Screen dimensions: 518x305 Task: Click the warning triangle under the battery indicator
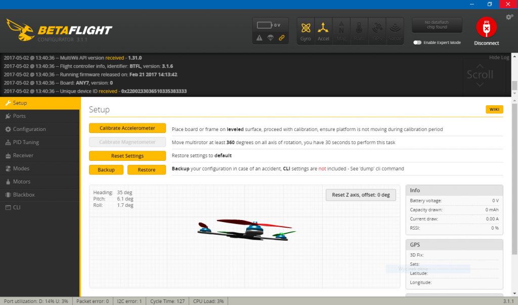(x=260, y=37)
